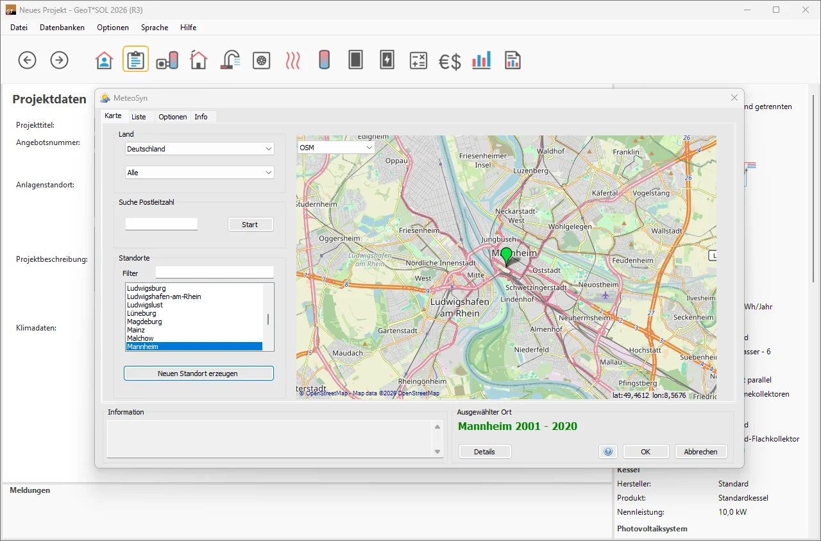This screenshot has width=821, height=541.
Task: Select Mainz in the Standorte list
Action: click(x=136, y=330)
